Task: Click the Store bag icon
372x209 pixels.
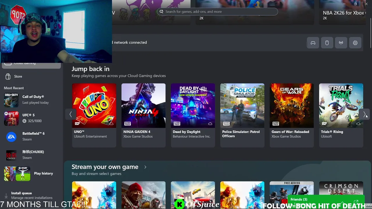Action: pyautogui.click(x=8, y=76)
